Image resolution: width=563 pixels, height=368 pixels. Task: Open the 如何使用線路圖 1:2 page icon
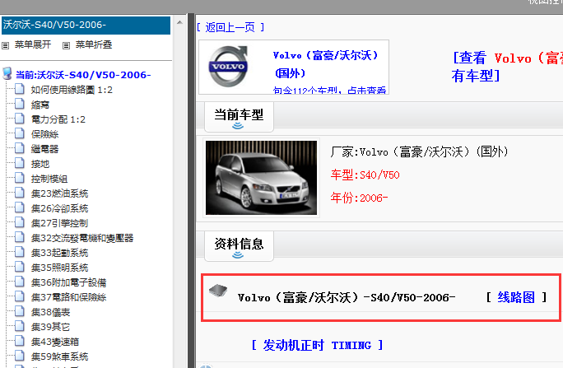pyautogui.click(x=20, y=89)
